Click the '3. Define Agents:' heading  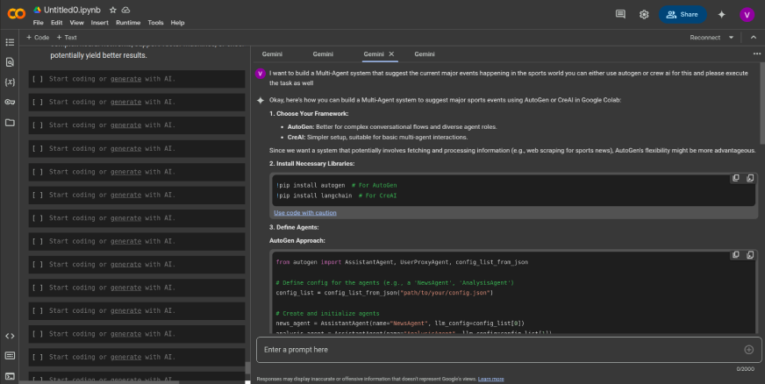294,228
